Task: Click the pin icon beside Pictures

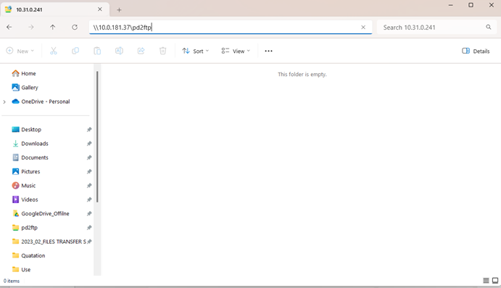Action: 89,172
